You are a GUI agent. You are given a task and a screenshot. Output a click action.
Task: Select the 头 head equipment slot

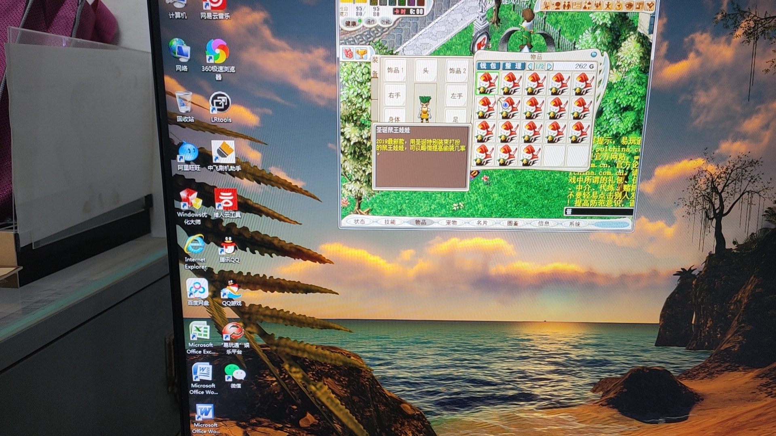pyautogui.click(x=426, y=71)
